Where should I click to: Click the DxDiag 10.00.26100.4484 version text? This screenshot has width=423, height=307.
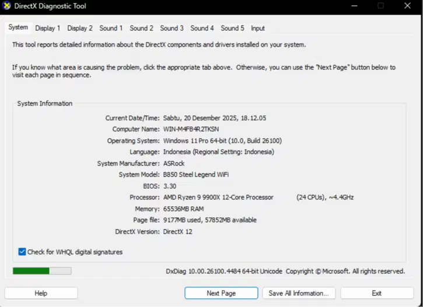click(x=224, y=271)
